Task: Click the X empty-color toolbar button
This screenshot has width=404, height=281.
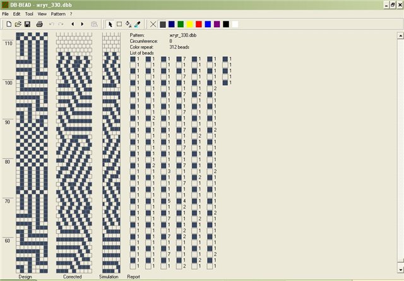Action: point(153,24)
